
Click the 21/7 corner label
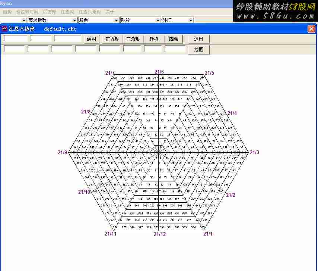point(110,73)
